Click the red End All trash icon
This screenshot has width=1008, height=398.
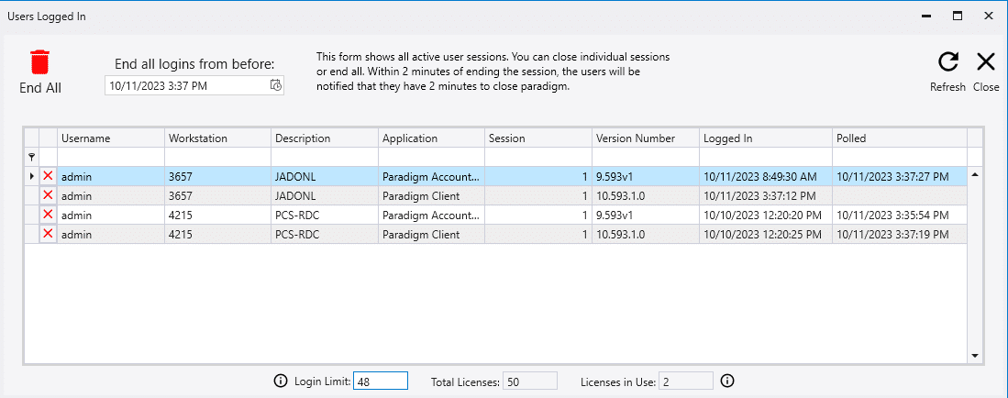[40, 62]
